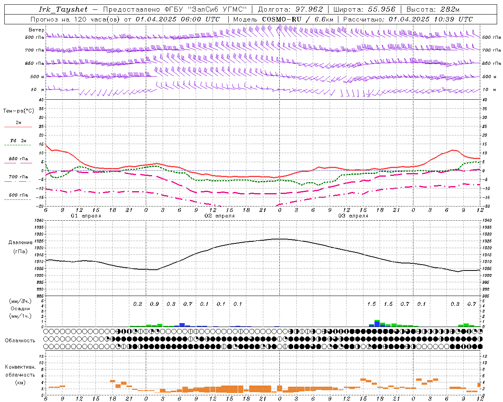
Task: Click the 01 апреля date label
Action: [x=86, y=216]
